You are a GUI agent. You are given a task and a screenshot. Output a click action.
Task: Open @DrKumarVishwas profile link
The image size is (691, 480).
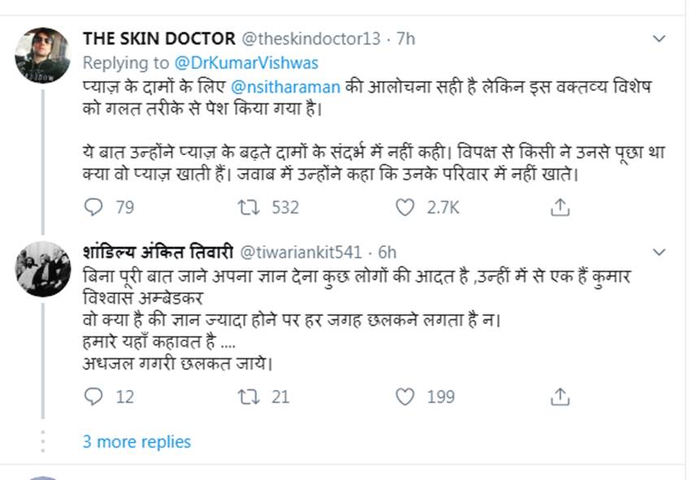click(x=246, y=63)
